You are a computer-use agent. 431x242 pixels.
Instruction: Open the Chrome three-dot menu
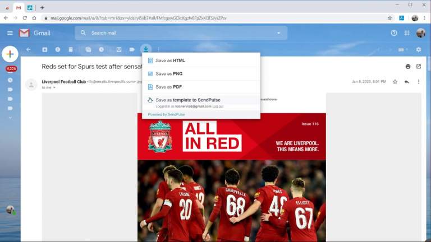424,18
